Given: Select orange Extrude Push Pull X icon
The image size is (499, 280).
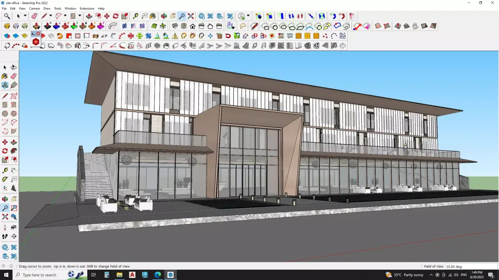Looking at the screenshot, I should coord(91,26).
